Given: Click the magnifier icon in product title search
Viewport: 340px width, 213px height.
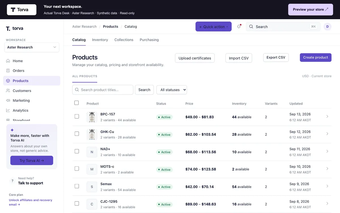Looking at the screenshot, I should click(x=77, y=90).
